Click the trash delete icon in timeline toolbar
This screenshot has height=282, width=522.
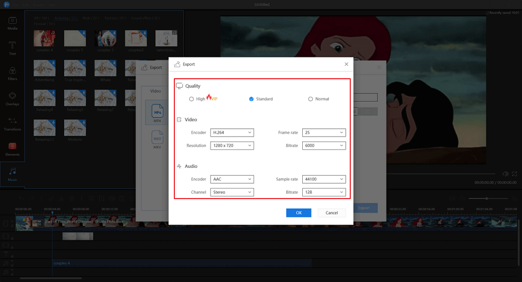click(x=72, y=199)
